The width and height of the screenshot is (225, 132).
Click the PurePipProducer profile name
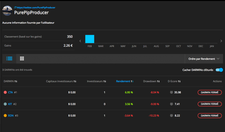point(31,13)
